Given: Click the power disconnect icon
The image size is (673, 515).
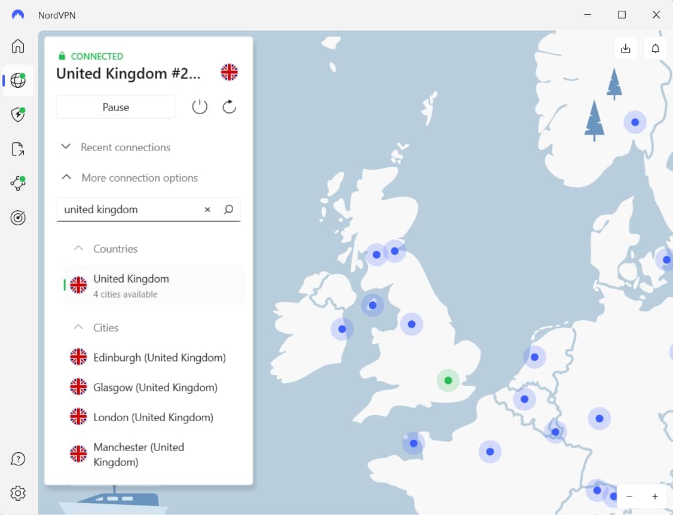Looking at the screenshot, I should pyautogui.click(x=200, y=107).
